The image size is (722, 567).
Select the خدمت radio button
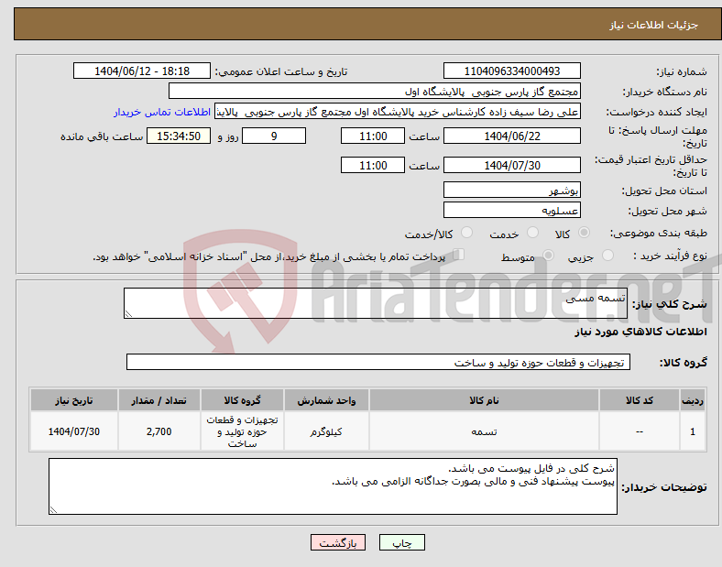(x=532, y=233)
